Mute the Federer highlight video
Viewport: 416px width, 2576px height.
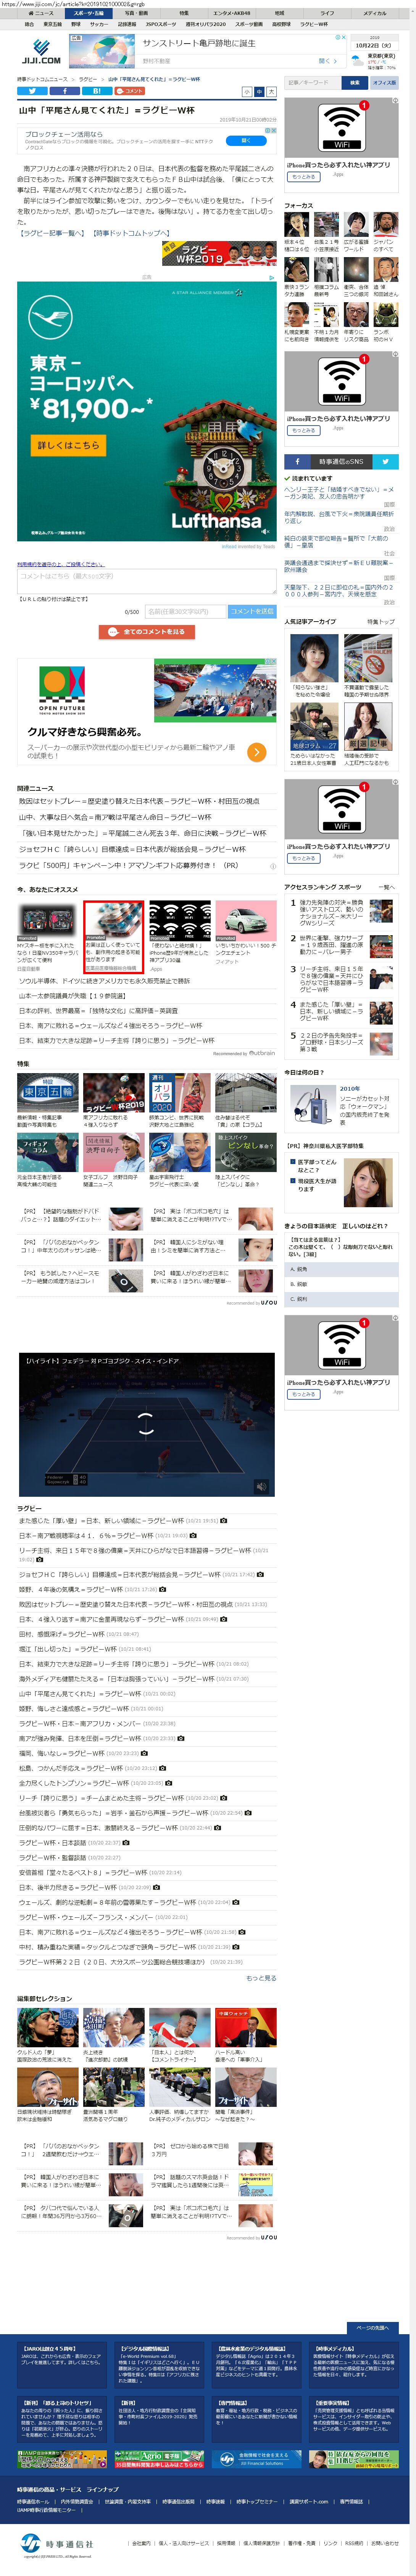tap(261, 1486)
